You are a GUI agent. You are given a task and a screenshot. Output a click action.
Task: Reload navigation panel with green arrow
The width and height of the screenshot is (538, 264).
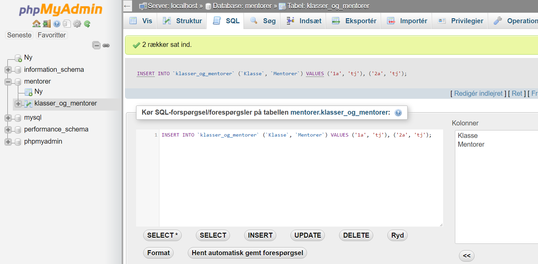point(87,24)
